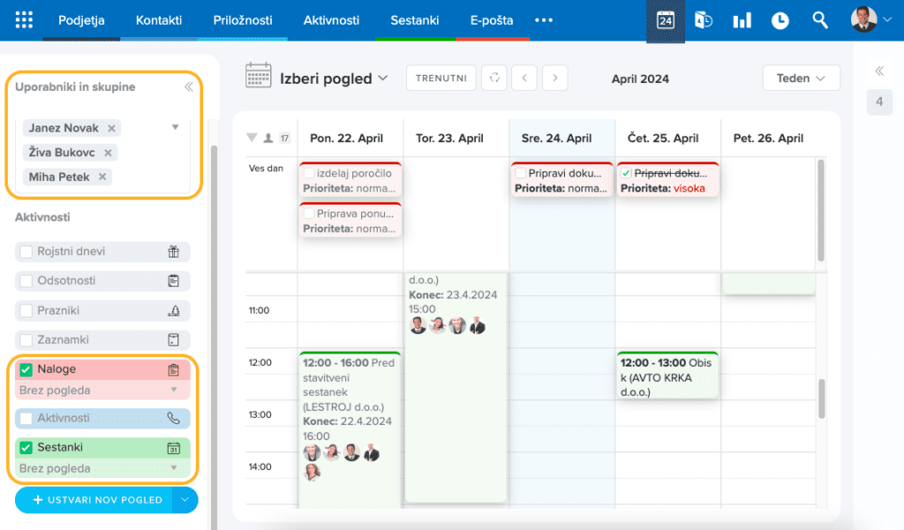Open Brez pogleda dropdown under Sestanki
Image resolution: width=904 pixels, height=530 pixels.
pos(102,468)
